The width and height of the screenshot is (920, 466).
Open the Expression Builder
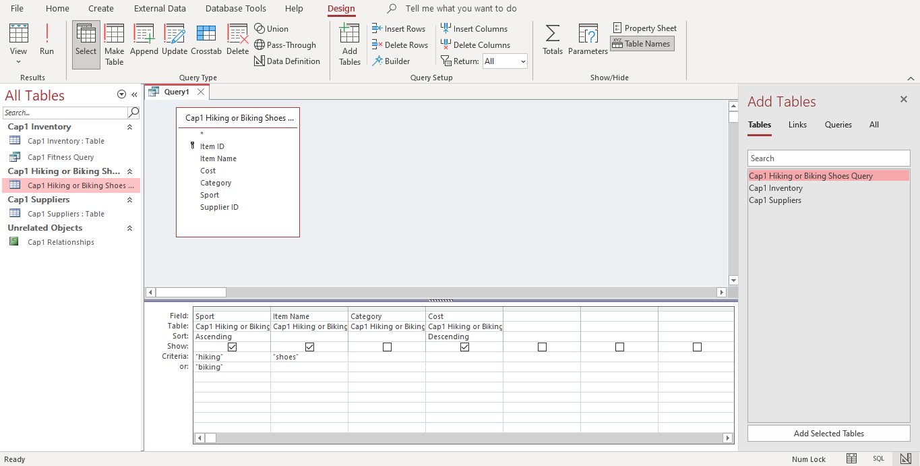(x=390, y=60)
